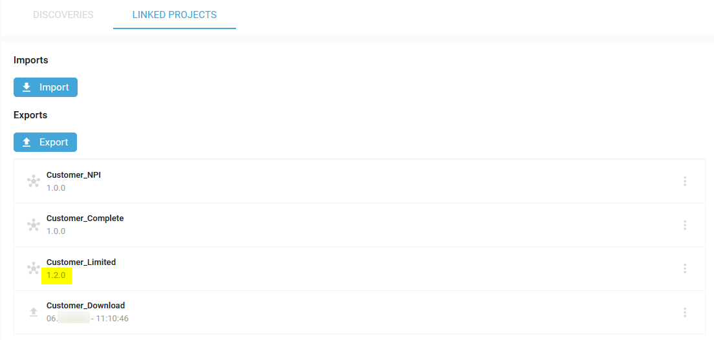Open the three-dot menu for Customer_Download
The height and width of the screenshot is (340, 714).
point(684,312)
